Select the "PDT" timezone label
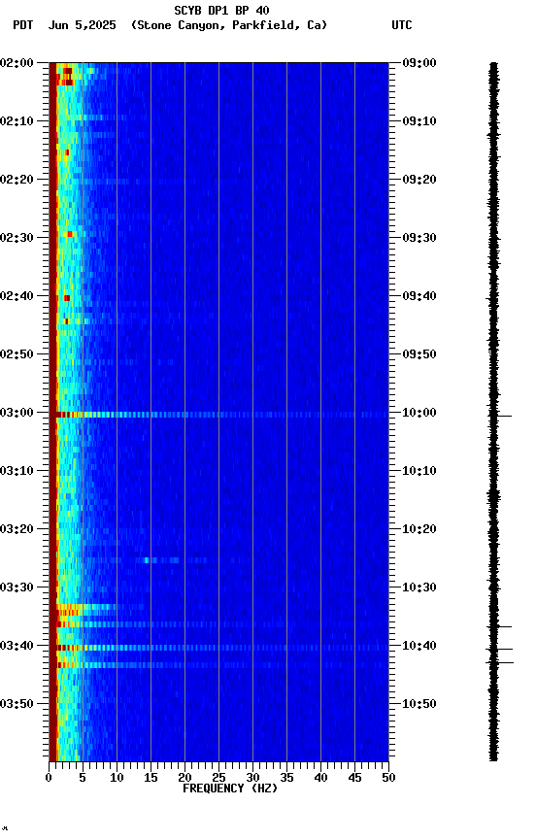 point(22,25)
